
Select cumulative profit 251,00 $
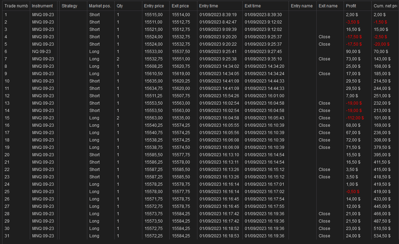click(382, 96)
